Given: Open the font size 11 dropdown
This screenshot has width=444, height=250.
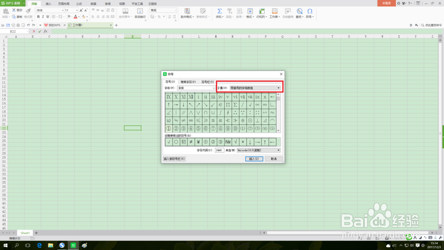Looking at the screenshot, I should [77, 10].
